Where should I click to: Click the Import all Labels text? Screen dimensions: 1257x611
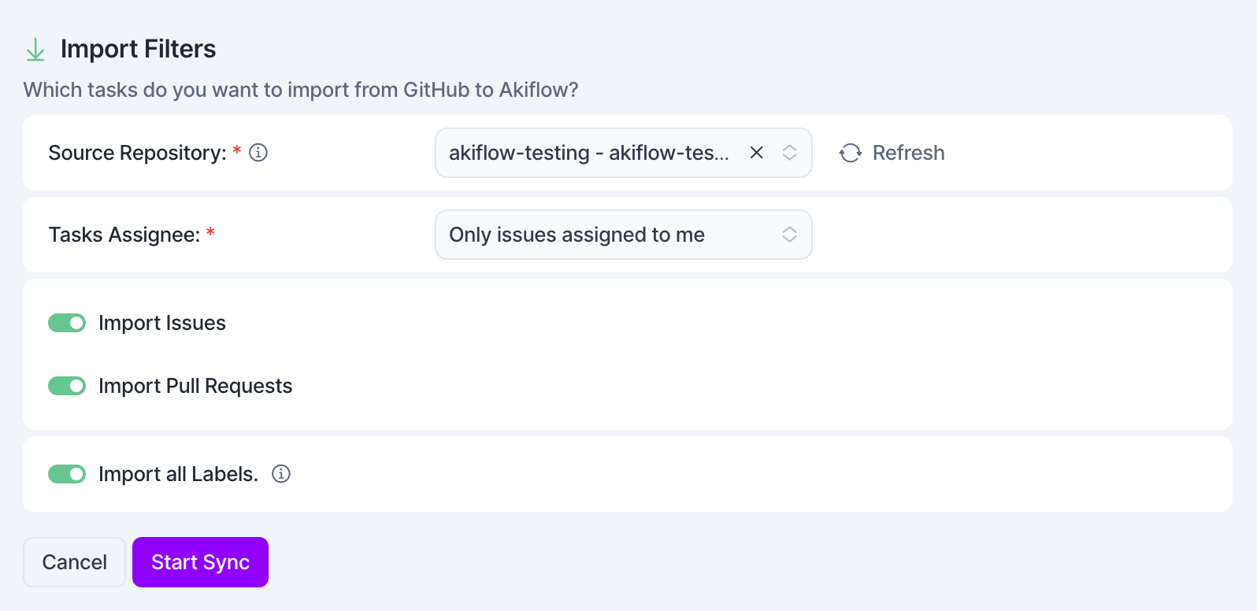pos(178,474)
